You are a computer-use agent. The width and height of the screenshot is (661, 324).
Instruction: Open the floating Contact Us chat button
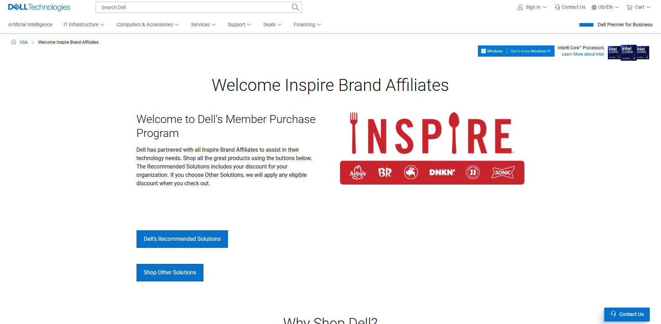(x=627, y=314)
